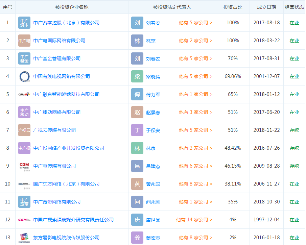Screen dimensions: 306x245
Task: Visit 国广东方网络（北京）有限公司 link
Action: [66, 184]
